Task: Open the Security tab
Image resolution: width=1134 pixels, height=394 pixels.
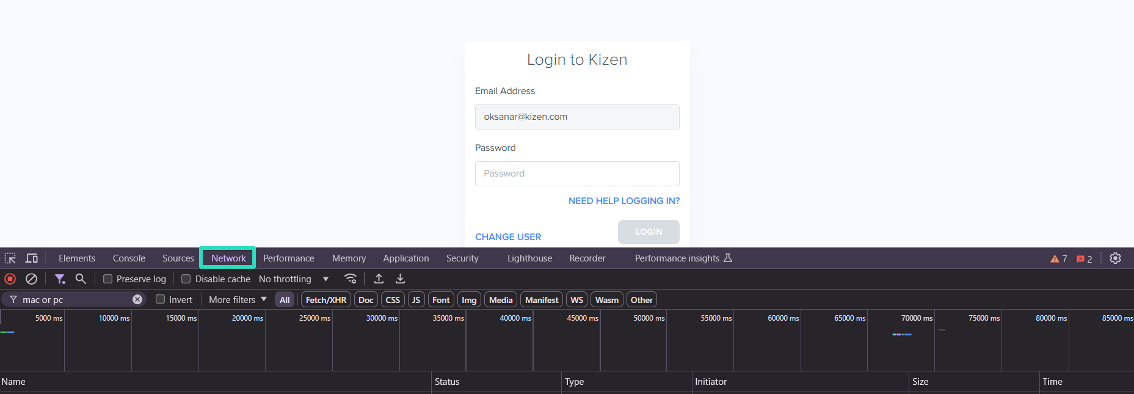Action: tap(462, 258)
